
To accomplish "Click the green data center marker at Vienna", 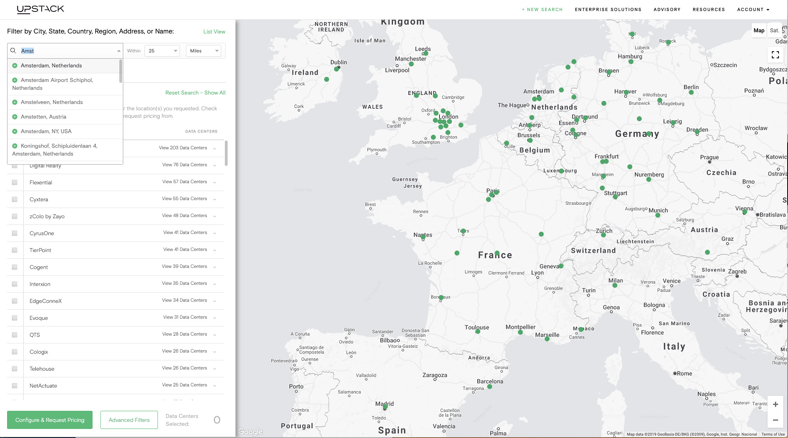I will click(745, 212).
